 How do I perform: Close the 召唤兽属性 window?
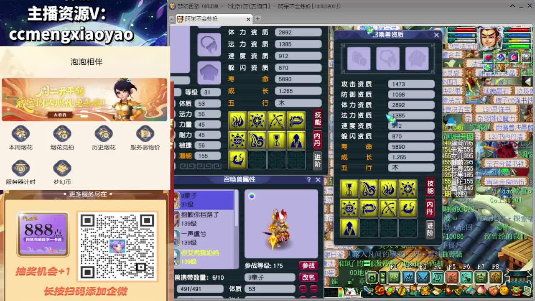[318, 180]
